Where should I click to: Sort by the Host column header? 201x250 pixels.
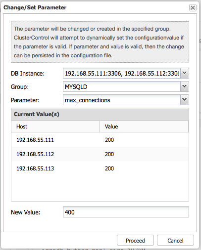tap(55, 126)
